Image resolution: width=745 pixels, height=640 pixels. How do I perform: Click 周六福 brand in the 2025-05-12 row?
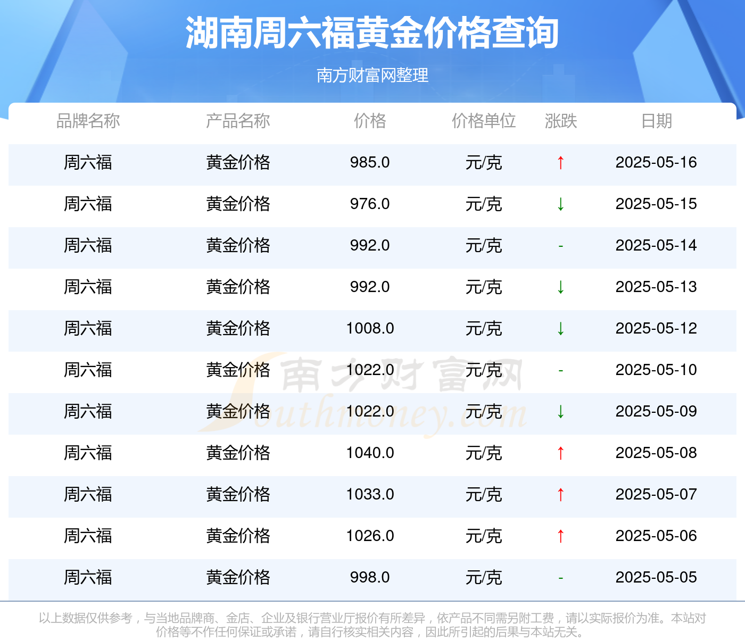pos(88,328)
